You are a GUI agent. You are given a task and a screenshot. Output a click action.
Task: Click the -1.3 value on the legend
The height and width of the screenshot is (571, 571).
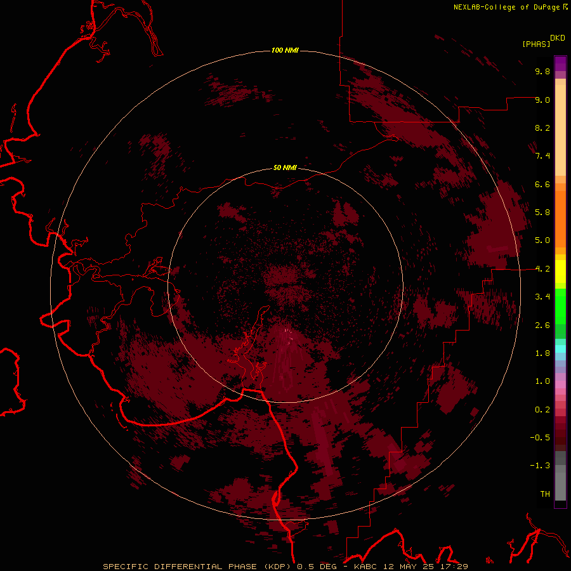[x=540, y=466]
